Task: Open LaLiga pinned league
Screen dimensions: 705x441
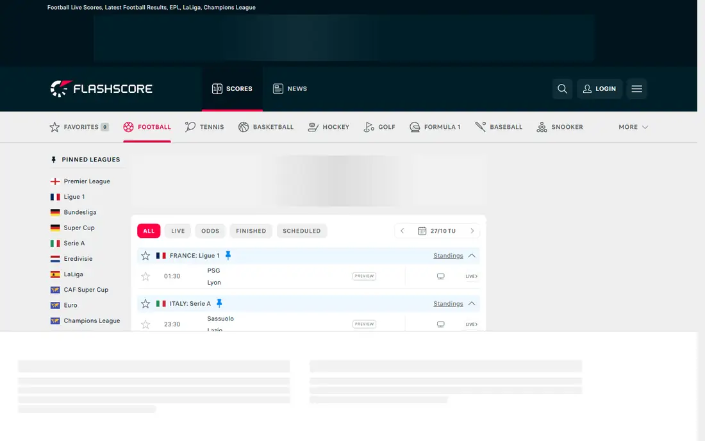Action: click(67, 274)
